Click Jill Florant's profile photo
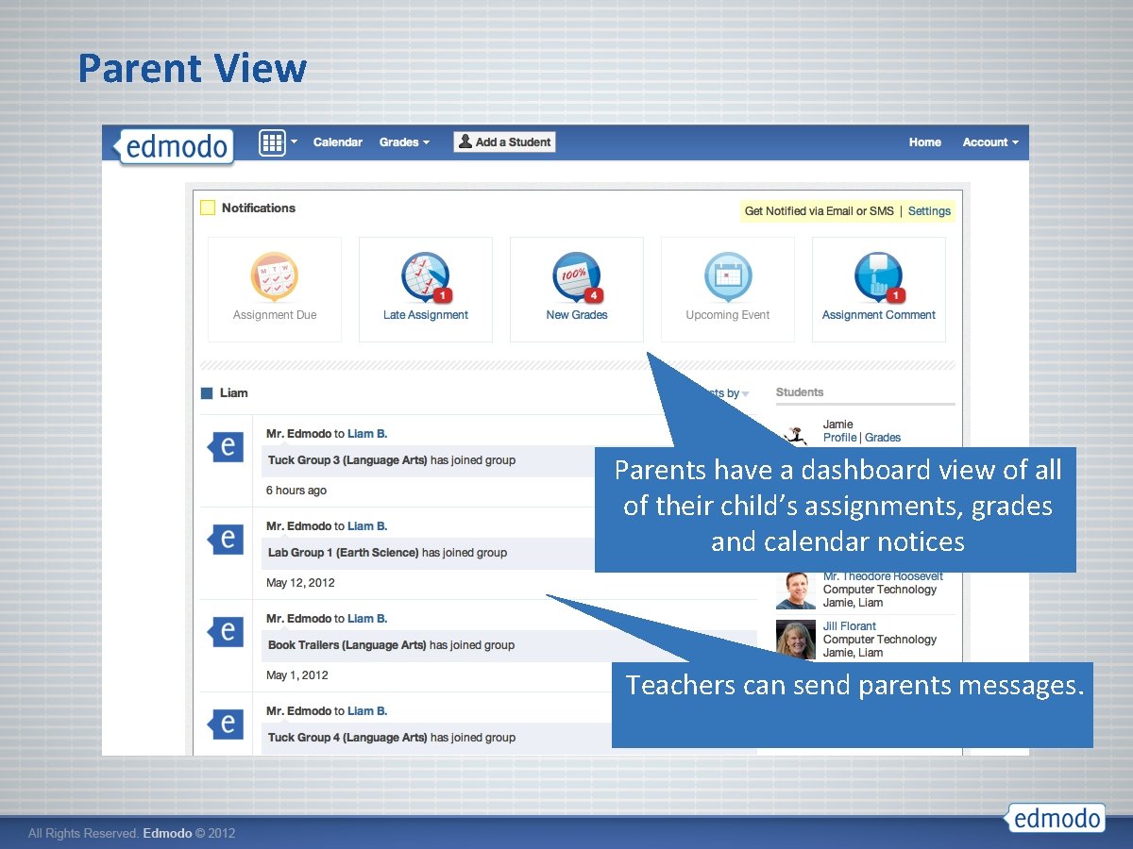 796,640
